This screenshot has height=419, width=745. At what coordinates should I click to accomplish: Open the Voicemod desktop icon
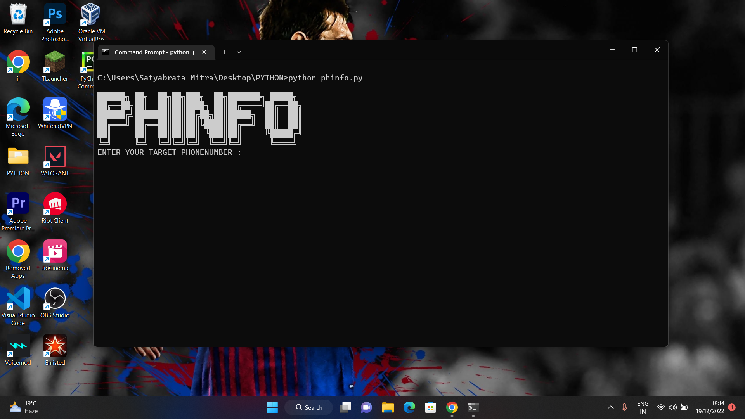[18, 347]
